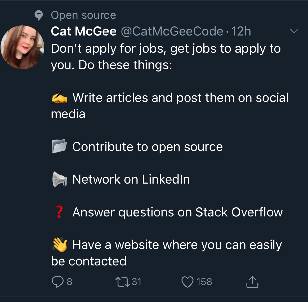Click the writing hand emoji in the tweet

click(x=59, y=98)
